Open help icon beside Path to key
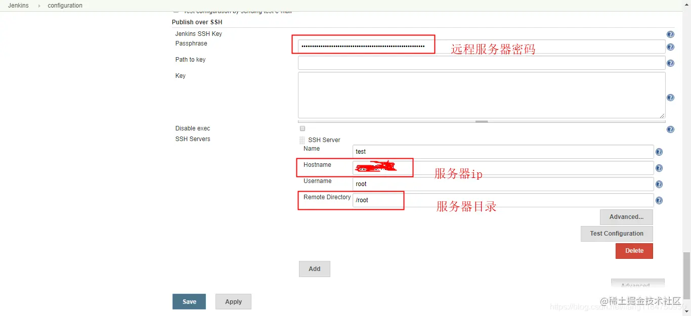 (x=670, y=63)
